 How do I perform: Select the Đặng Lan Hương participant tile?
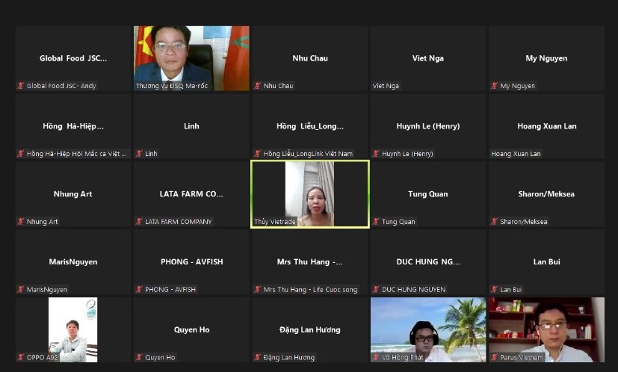309,329
